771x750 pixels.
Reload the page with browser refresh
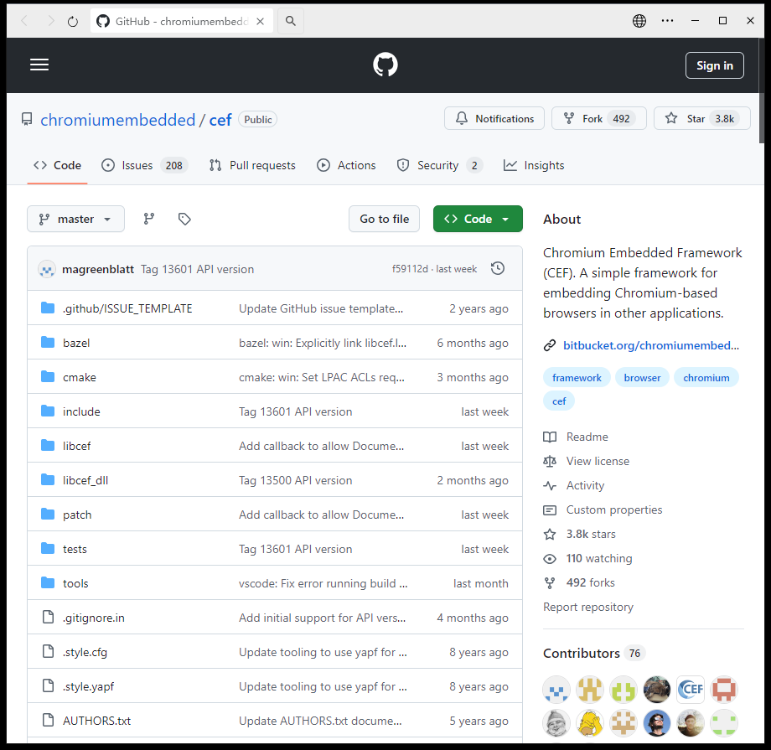pyautogui.click(x=72, y=21)
